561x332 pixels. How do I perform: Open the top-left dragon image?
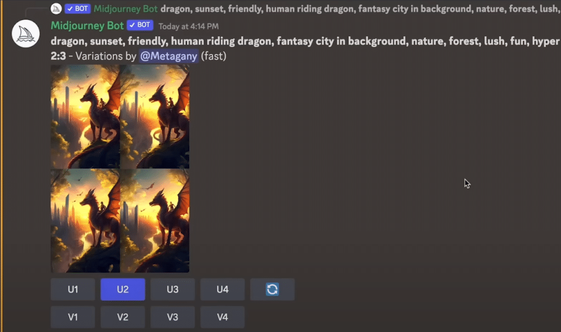coord(85,117)
